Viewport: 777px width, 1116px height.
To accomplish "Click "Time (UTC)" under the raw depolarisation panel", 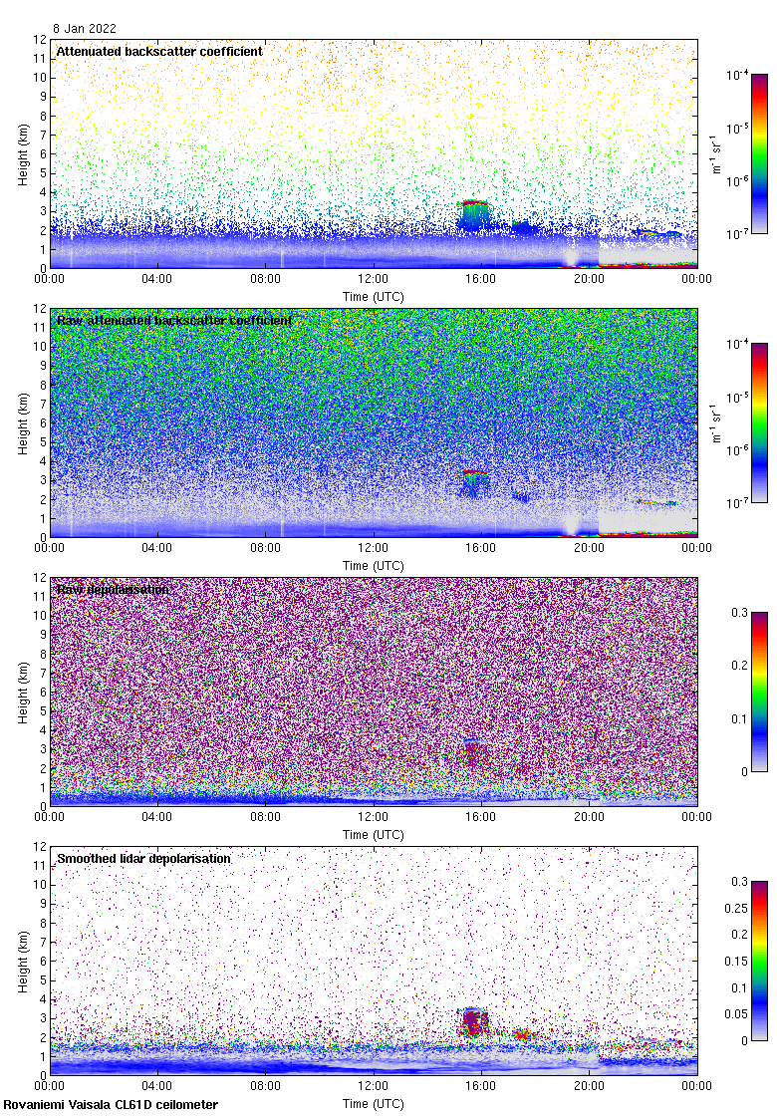I will pos(373,835).
